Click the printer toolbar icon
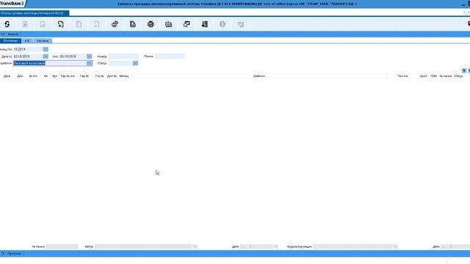470x264 pixels. pyautogui.click(x=151, y=24)
